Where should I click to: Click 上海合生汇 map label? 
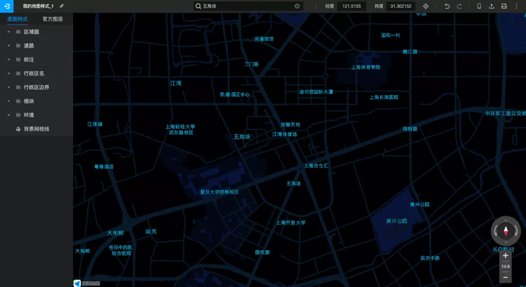pyautogui.click(x=316, y=165)
